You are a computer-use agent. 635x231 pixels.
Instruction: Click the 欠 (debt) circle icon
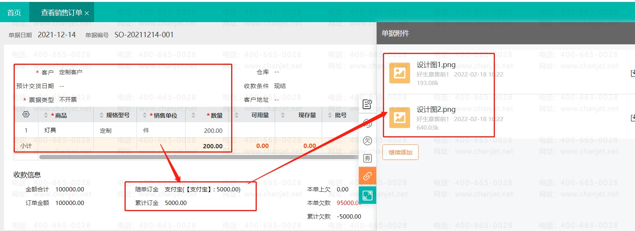tap(367, 141)
